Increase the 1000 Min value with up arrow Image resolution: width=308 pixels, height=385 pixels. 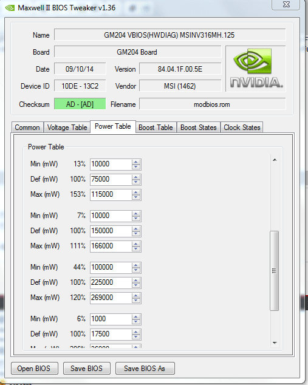136,316
